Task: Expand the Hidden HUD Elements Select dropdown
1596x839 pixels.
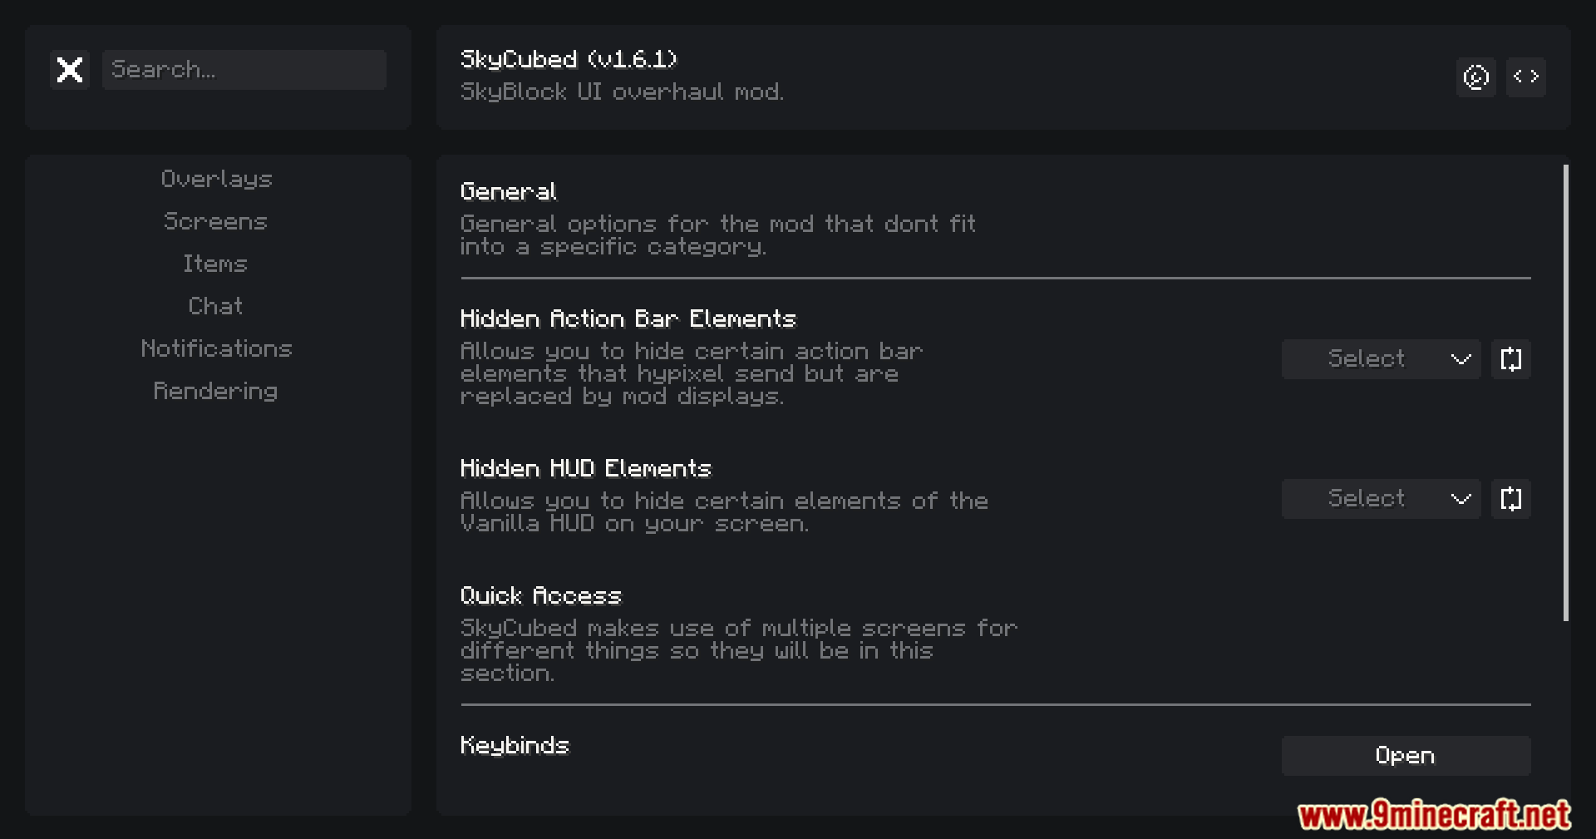Action: 1381,499
